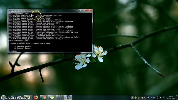This screenshot has width=178, height=100.
Task: Maximize the command prompt window
Action: pos(84,10)
